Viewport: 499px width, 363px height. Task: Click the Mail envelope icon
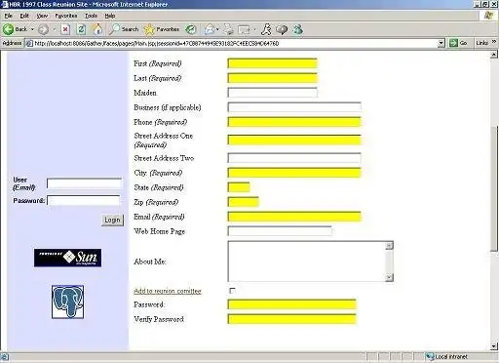[210, 29]
